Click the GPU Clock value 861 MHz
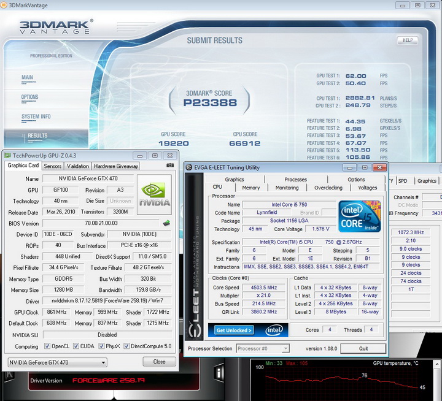Image resolution: width=442 pixels, height=401 pixels. coord(56,312)
